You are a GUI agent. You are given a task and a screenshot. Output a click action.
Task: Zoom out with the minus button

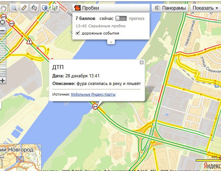pyautogui.click(x=3, y=31)
